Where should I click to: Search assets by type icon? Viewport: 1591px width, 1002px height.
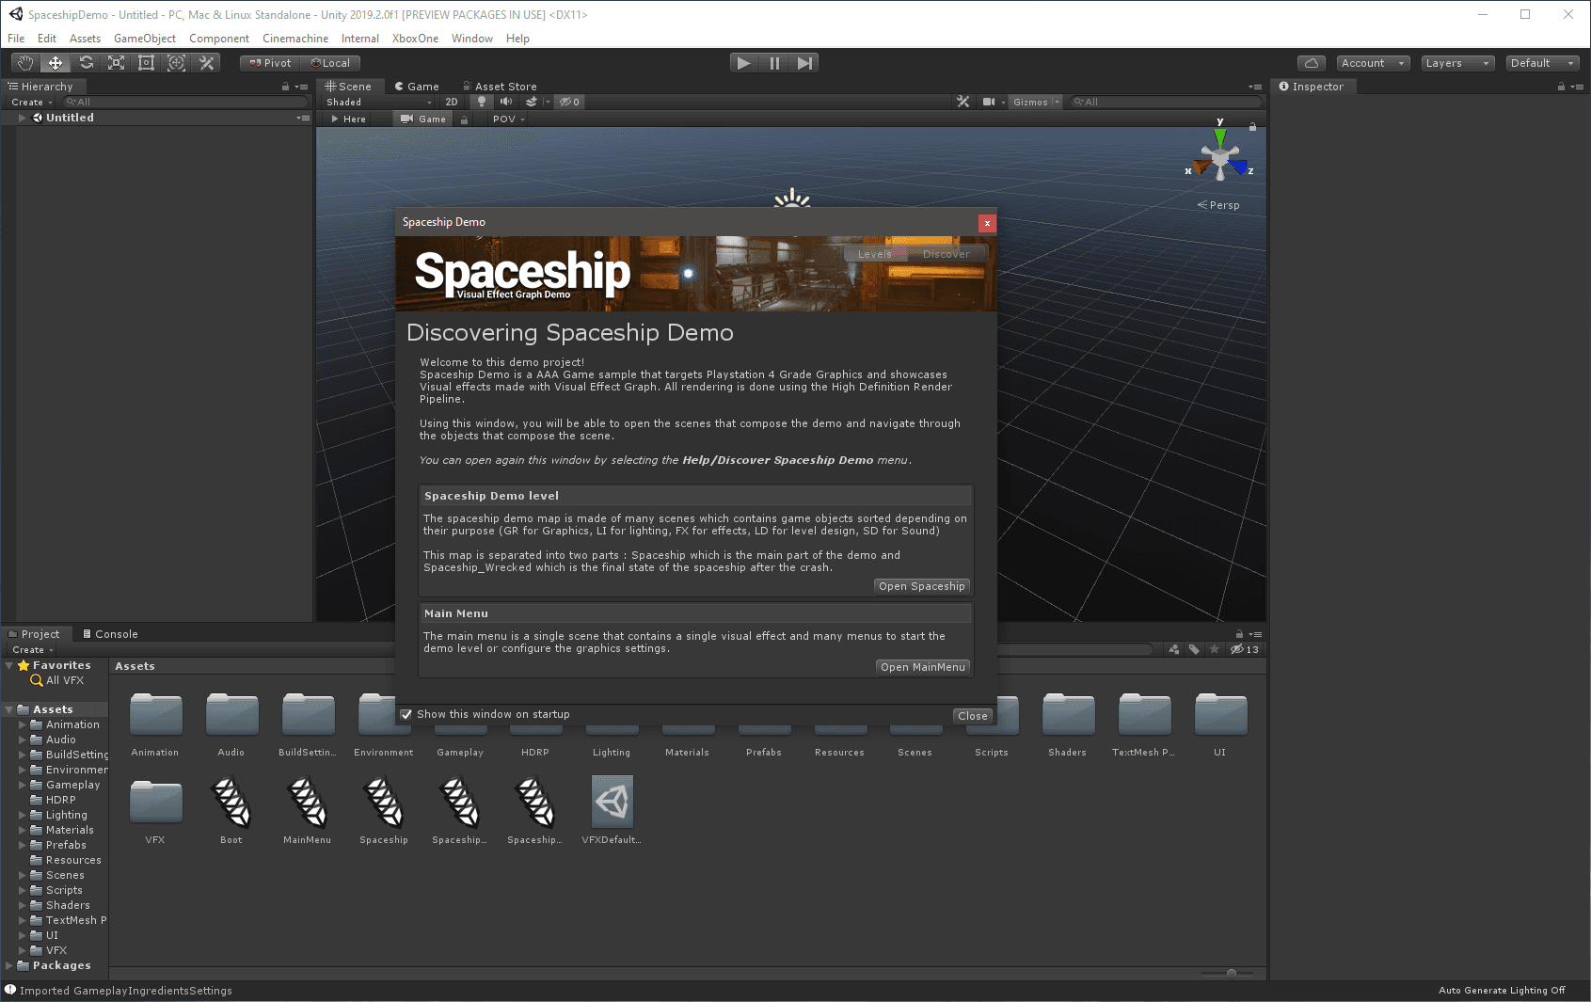click(x=1174, y=649)
